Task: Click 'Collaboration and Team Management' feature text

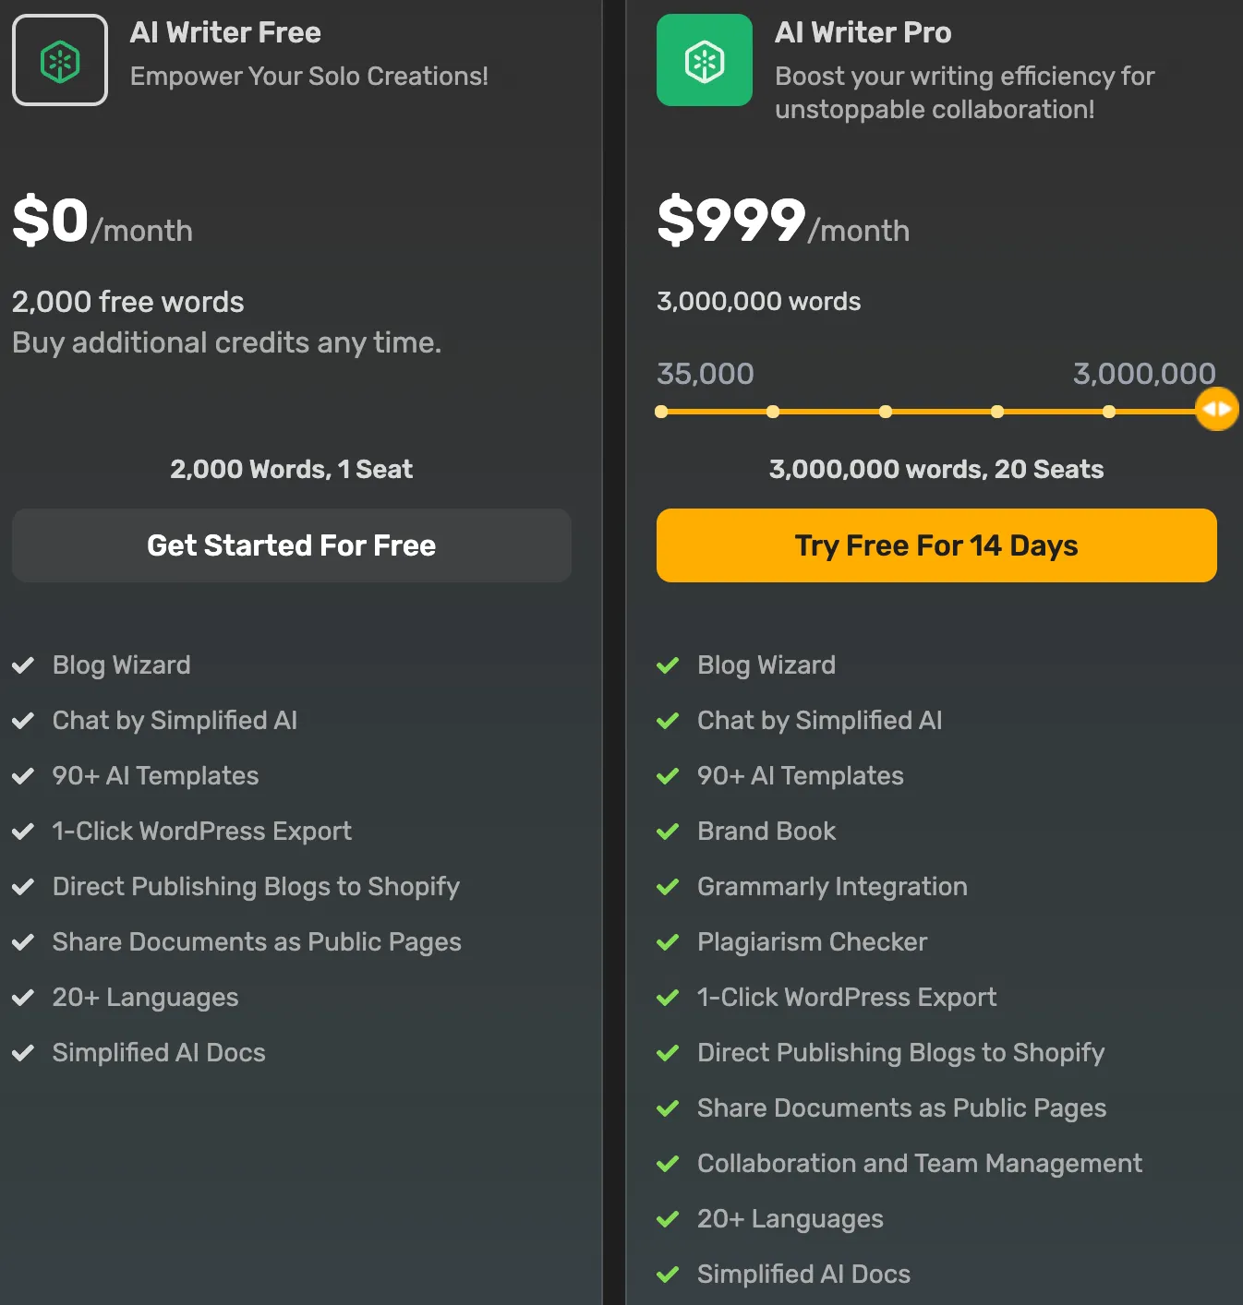Action: 920,1163
